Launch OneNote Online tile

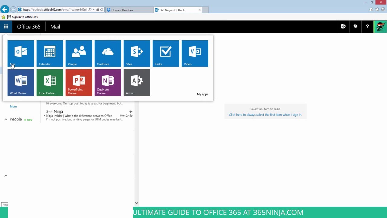108,82
